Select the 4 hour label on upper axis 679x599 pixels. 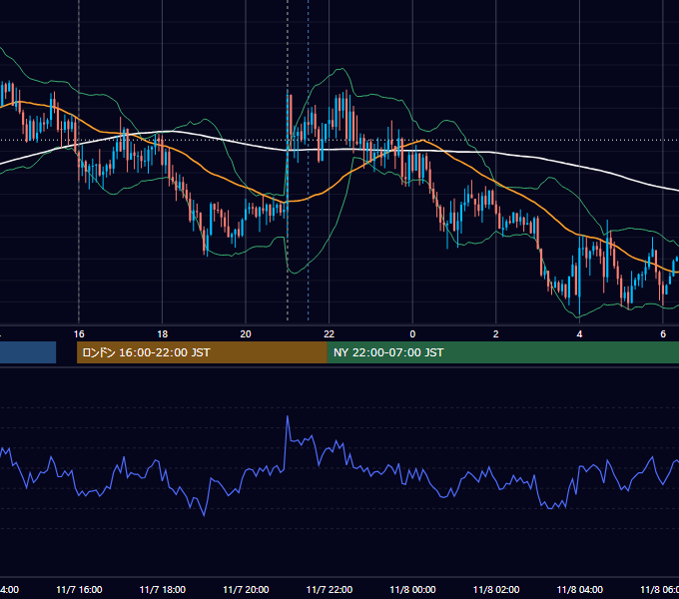[x=579, y=334]
